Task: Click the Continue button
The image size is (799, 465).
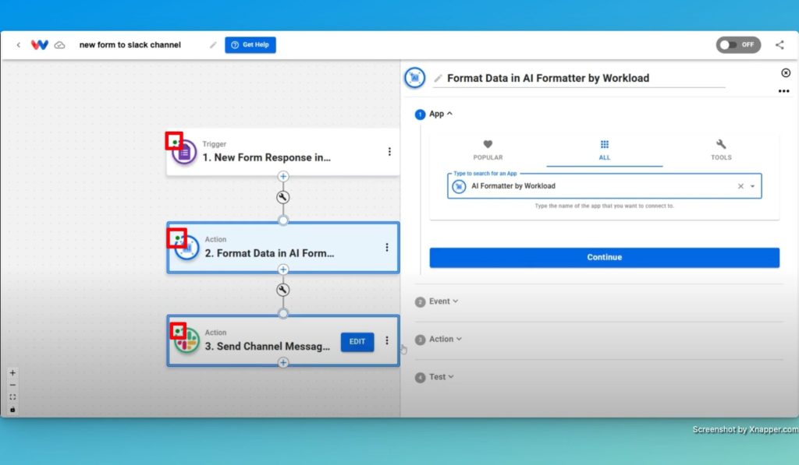Action: coord(605,258)
